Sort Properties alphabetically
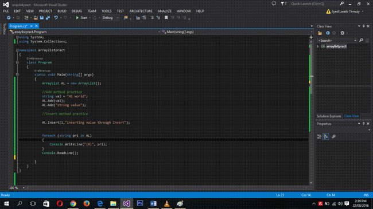 (x=326, y=136)
